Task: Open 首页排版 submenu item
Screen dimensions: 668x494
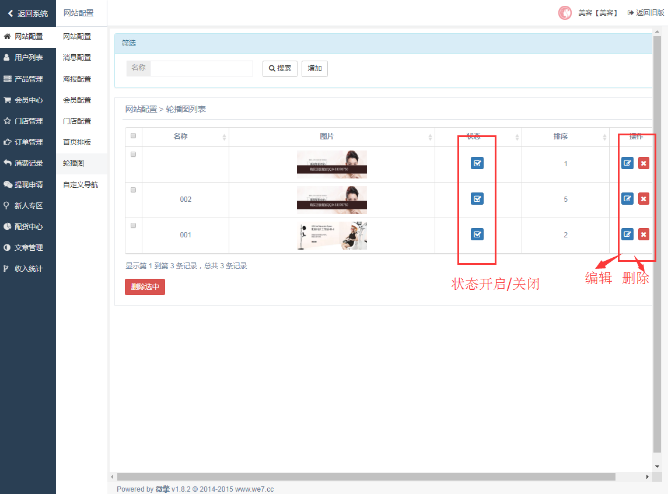Action: pos(77,142)
